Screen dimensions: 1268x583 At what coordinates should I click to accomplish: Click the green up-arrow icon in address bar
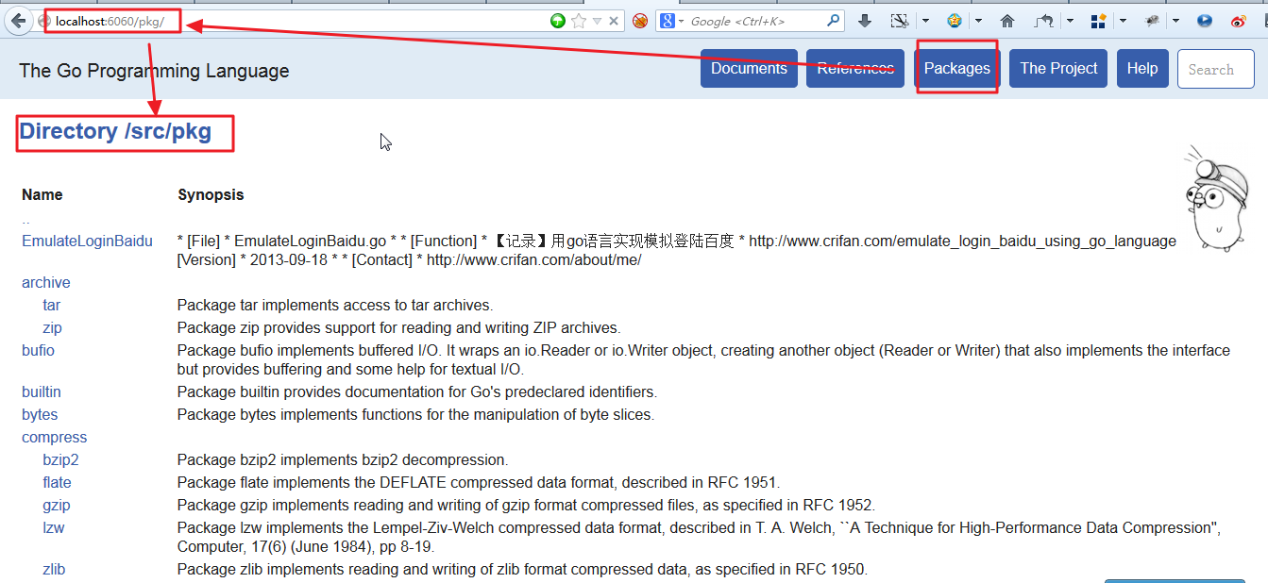click(x=558, y=21)
